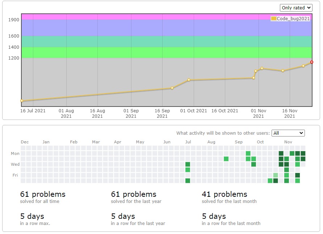323x234 pixels.
Task: Click the dark green Saturday cell in July
Action: coord(188,181)
